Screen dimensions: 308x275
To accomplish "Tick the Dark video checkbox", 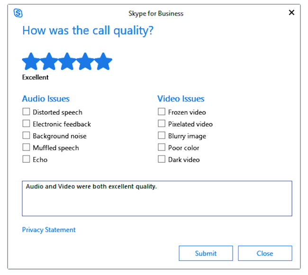I will 162,159.
